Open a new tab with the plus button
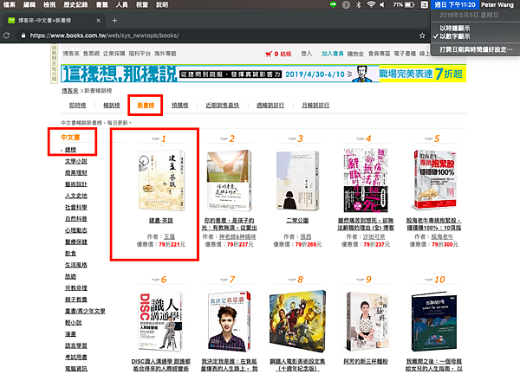This screenshot has height=374, width=520. click(114, 21)
